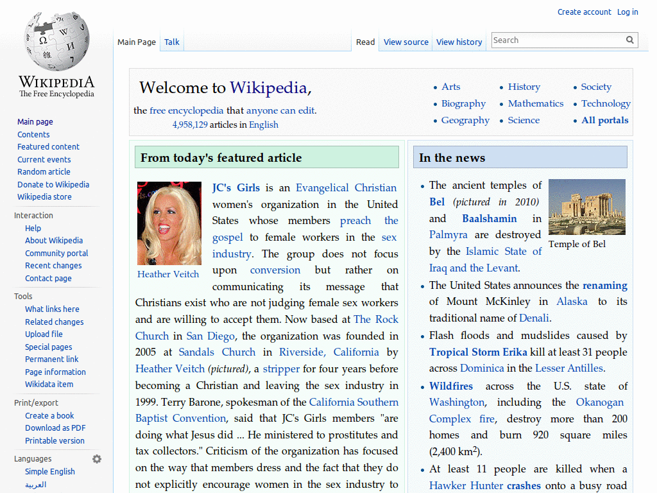This screenshot has height=493, width=657.
Task: Open the JC's Girls article link
Action: click(x=236, y=188)
